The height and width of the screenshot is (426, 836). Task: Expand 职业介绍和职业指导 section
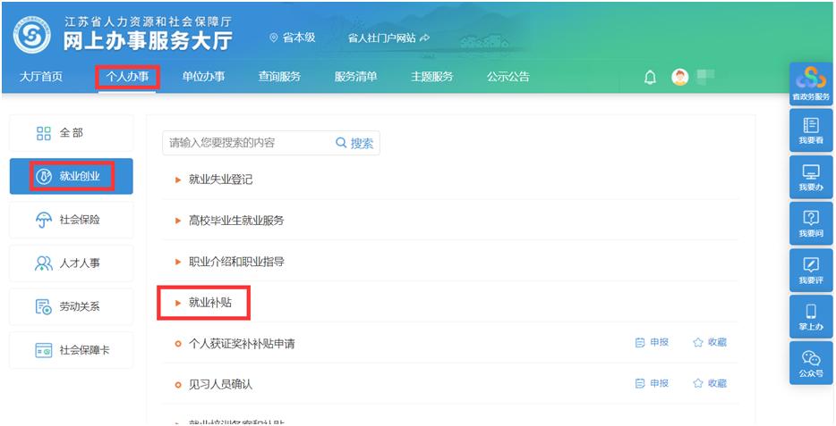(235, 262)
